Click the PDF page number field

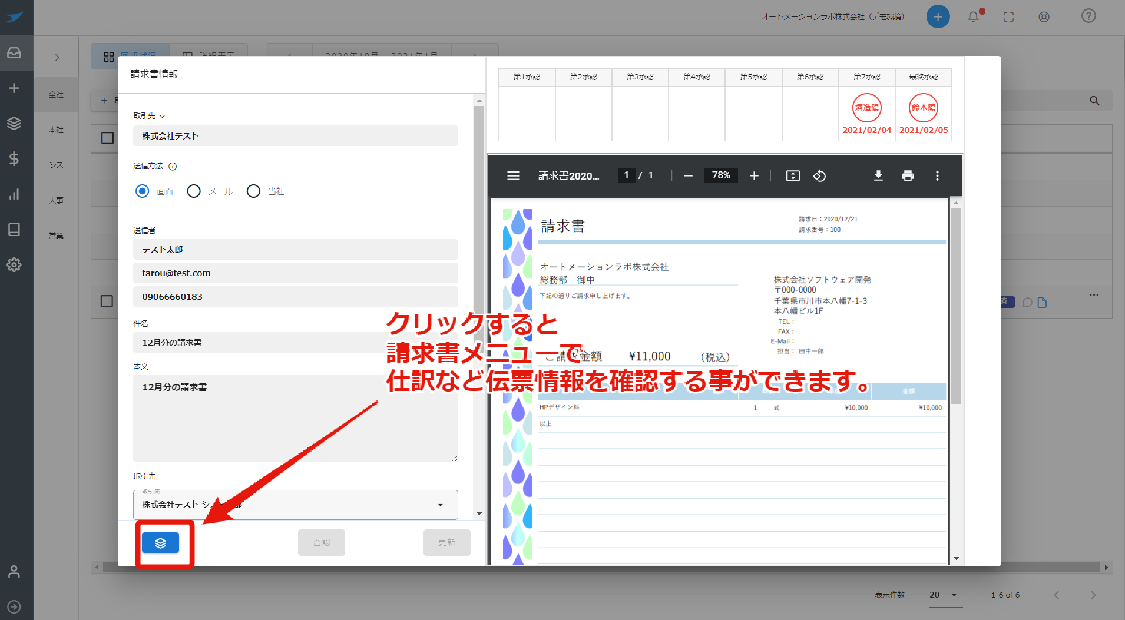pyautogui.click(x=626, y=175)
